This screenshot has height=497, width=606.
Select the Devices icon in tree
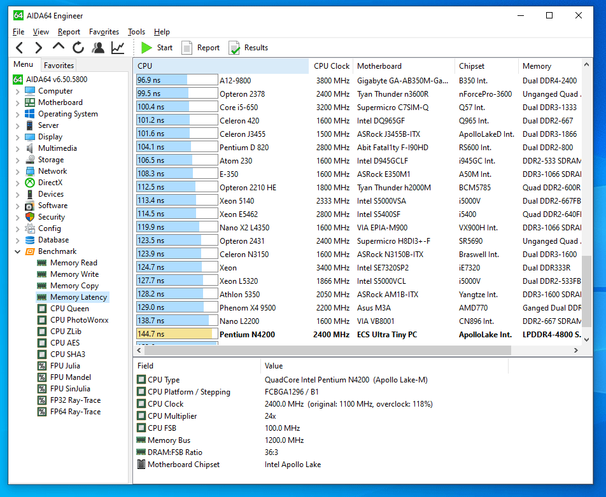30,194
